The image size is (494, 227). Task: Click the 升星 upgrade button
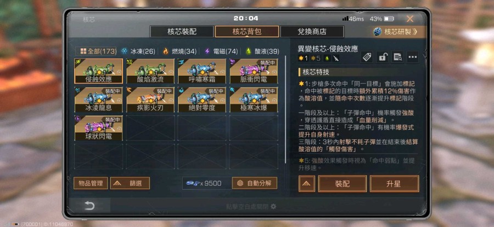394,184
